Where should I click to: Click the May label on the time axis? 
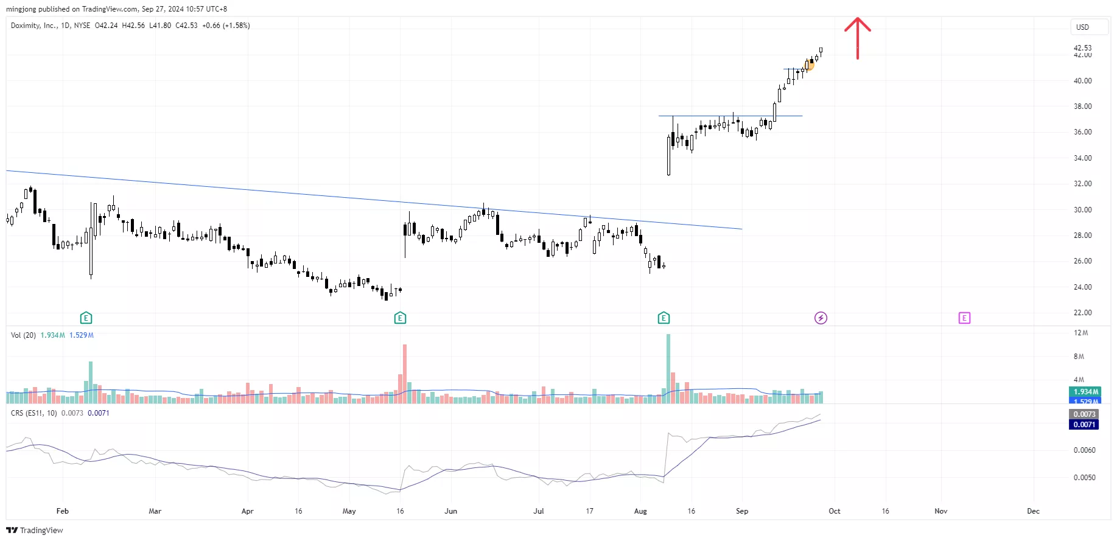point(349,511)
